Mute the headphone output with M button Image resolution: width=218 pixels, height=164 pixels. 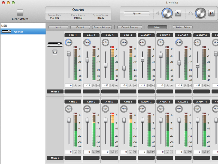(x=211, y=13)
